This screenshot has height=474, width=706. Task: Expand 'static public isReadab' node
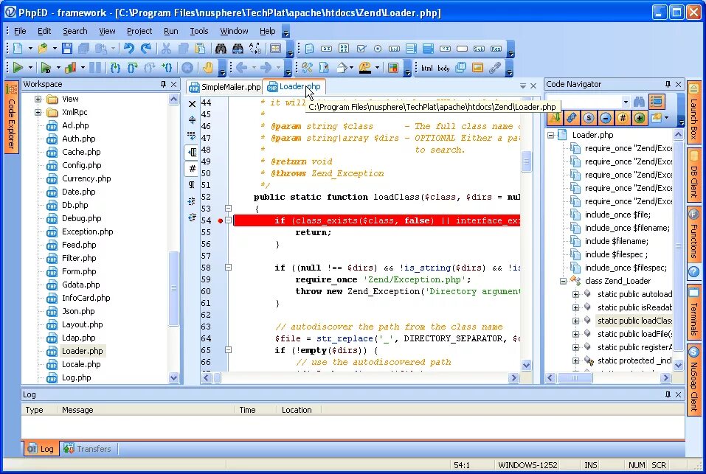coord(575,307)
